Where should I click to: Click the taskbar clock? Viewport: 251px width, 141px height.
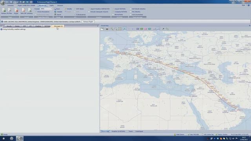point(244,139)
